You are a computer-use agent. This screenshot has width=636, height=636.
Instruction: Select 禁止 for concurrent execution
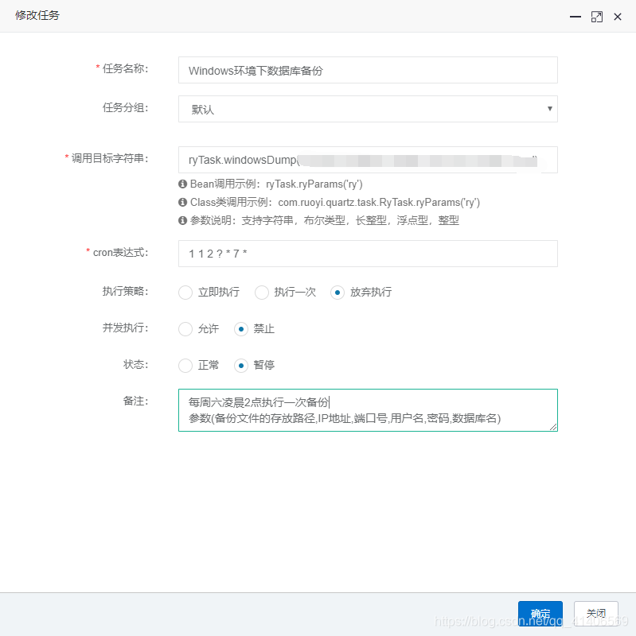click(x=241, y=329)
